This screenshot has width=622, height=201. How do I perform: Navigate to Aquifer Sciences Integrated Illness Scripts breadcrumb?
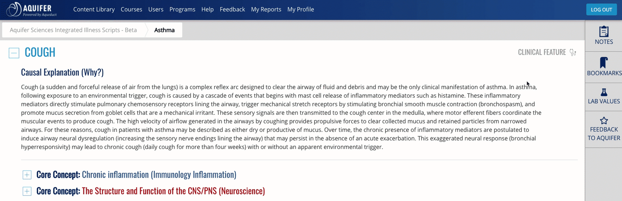tap(73, 30)
